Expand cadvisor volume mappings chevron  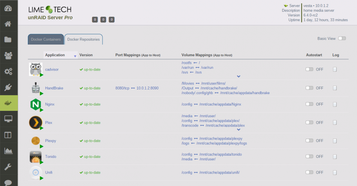[238, 76]
